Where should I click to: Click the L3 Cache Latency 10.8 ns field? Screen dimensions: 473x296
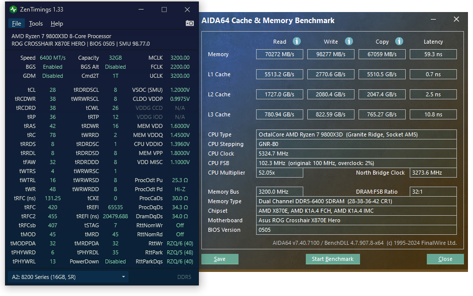tap(433, 114)
